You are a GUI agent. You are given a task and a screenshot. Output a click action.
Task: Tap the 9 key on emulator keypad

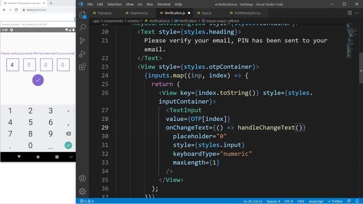(x=50, y=134)
